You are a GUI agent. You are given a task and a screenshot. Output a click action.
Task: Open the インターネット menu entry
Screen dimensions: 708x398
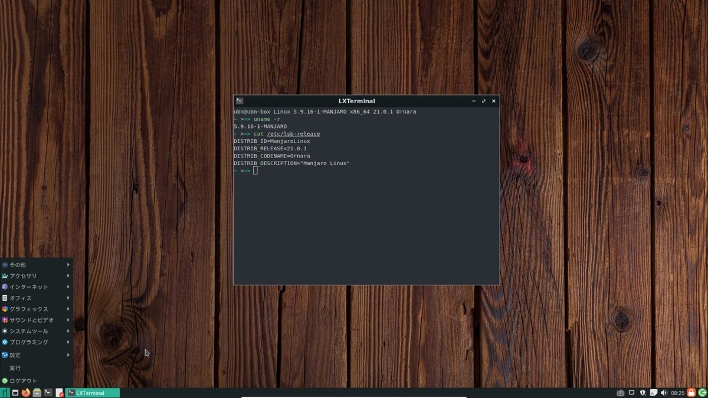pyautogui.click(x=36, y=287)
